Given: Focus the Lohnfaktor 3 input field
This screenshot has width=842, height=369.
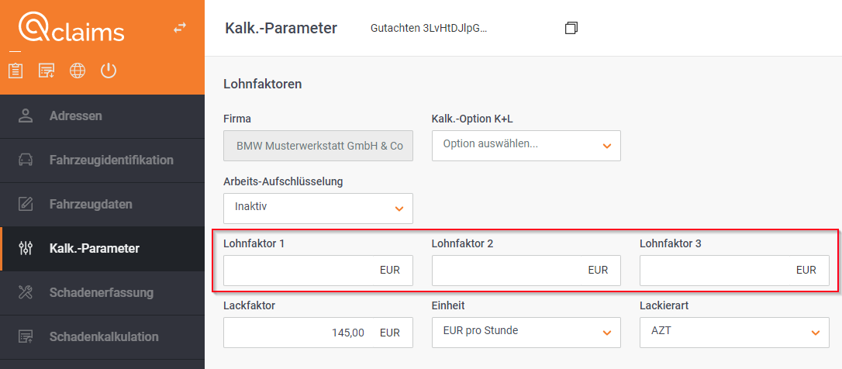Looking at the screenshot, I should point(734,271).
